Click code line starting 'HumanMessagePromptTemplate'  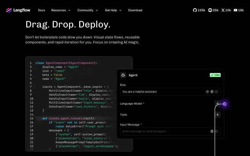click(85, 142)
